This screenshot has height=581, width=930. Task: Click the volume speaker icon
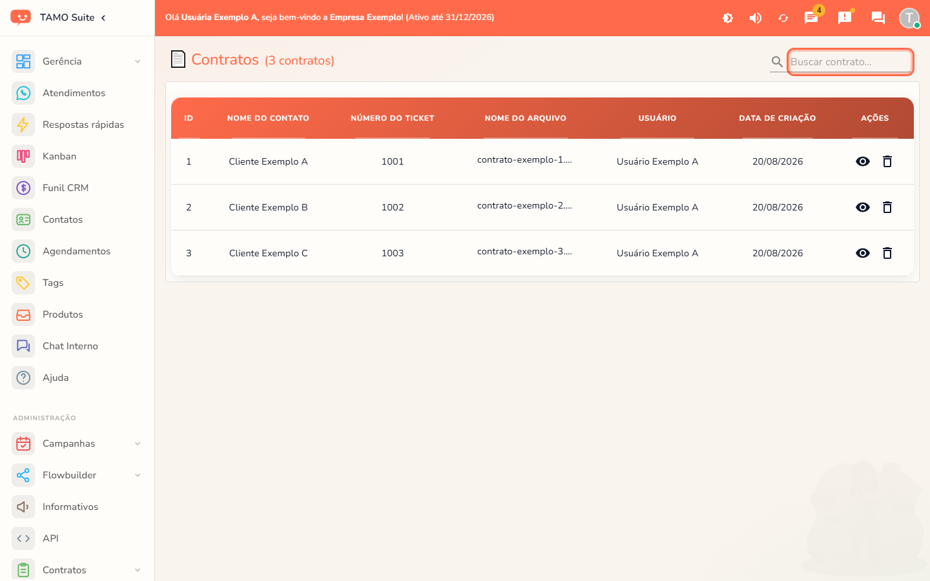pos(756,18)
